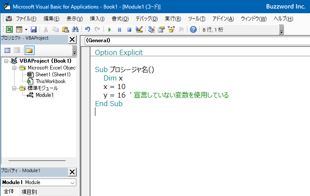Screen dimensions: 310x196
Task: Open VBA Help question mark icon
Action: point(193,29)
